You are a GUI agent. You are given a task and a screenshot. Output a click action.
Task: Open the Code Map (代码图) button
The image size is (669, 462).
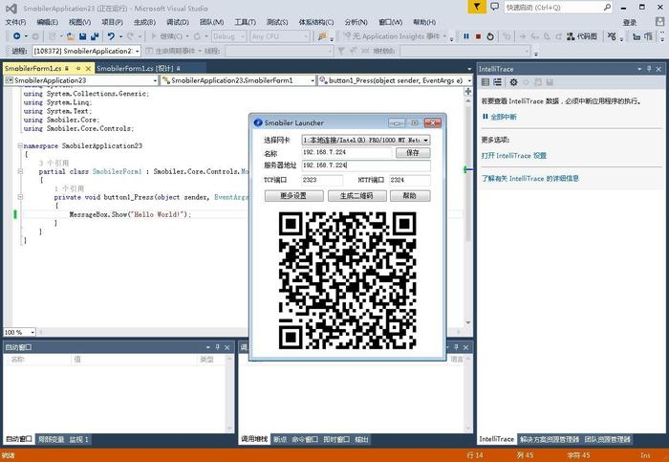point(582,36)
